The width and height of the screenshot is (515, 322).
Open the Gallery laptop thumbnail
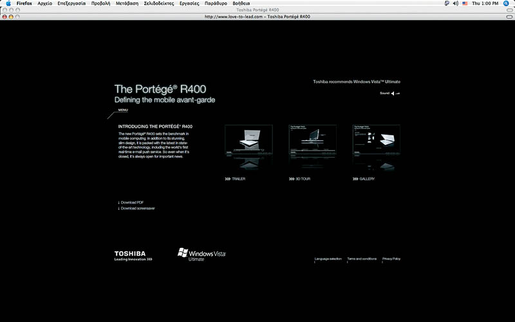tap(377, 140)
